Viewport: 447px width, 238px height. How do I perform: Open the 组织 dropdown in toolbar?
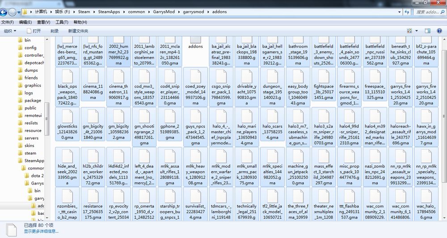10,31
